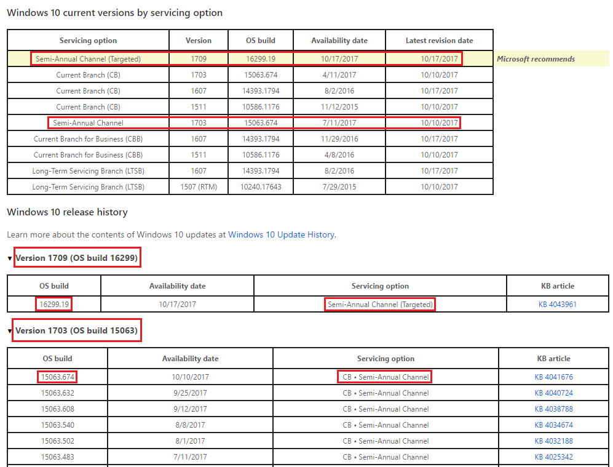Click OS build "15063.632"

coord(57,393)
